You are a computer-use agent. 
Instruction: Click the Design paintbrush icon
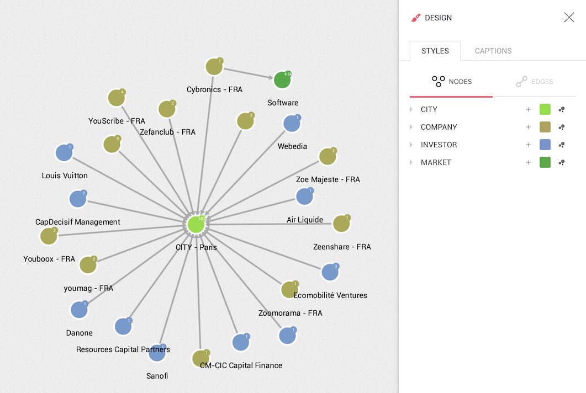tap(416, 18)
